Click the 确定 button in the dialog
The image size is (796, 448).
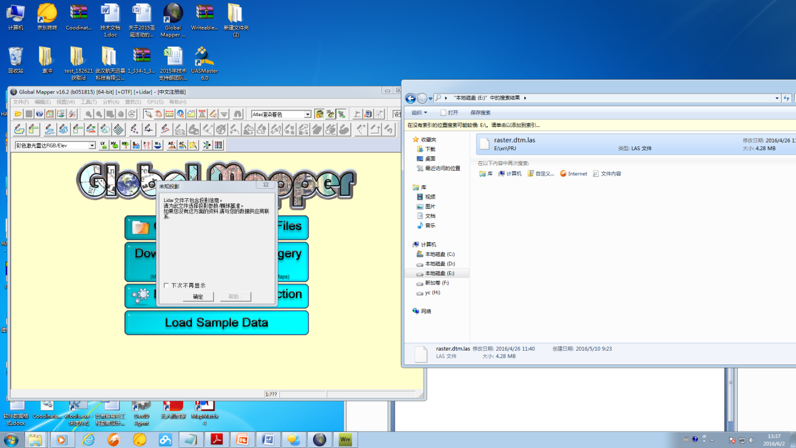198,297
